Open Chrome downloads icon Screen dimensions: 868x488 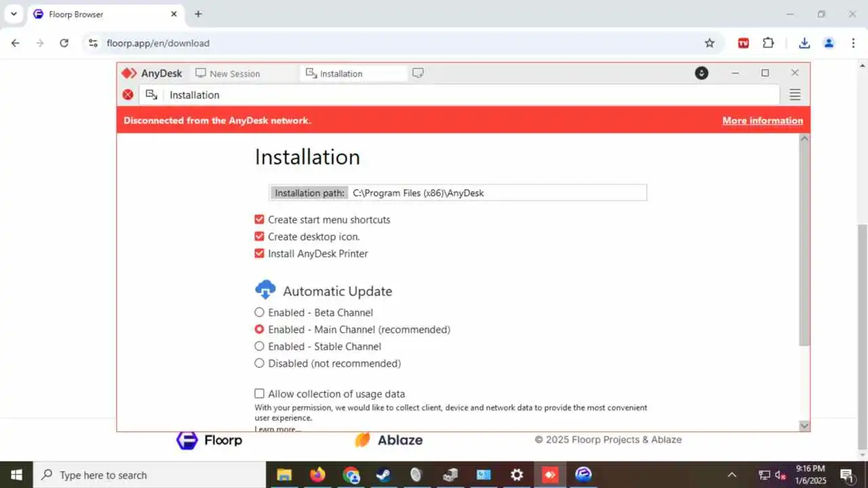click(x=804, y=43)
